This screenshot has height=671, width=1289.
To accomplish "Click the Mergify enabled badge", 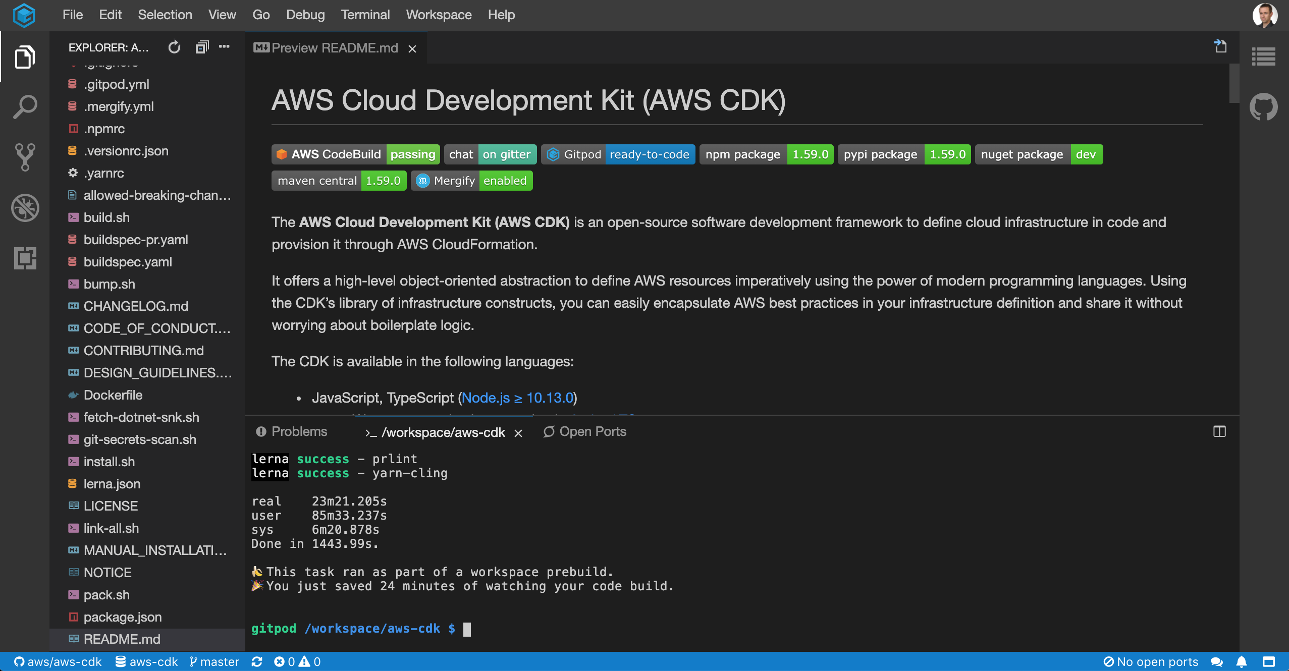I will tap(472, 181).
